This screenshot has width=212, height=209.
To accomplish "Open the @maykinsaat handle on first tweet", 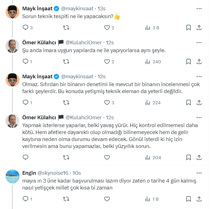I will [77, 9].
